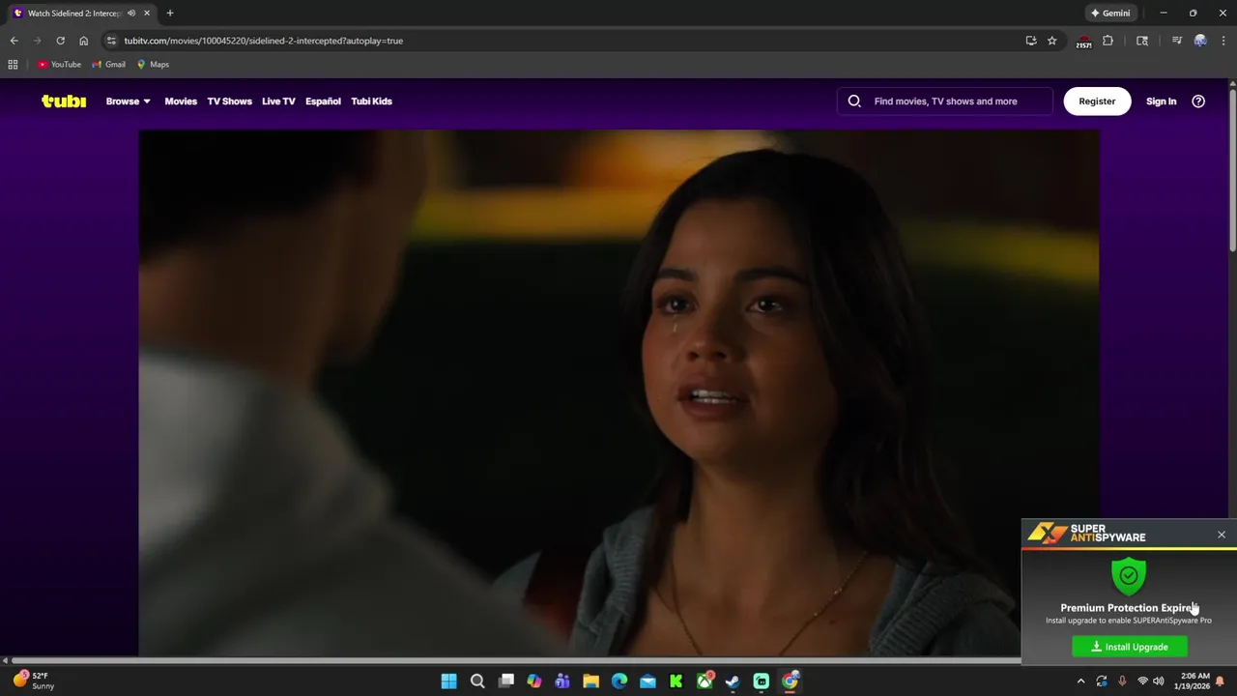Open TV Shows page
Viewport: 1237px width, 696px height.
tap(229, 101)
